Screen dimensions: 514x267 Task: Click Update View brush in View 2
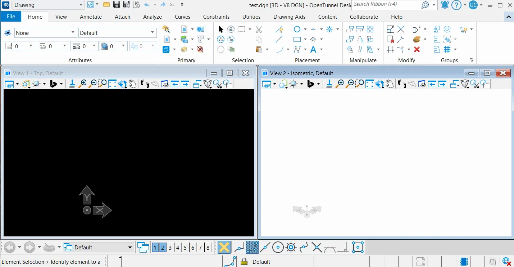point(329,84)
